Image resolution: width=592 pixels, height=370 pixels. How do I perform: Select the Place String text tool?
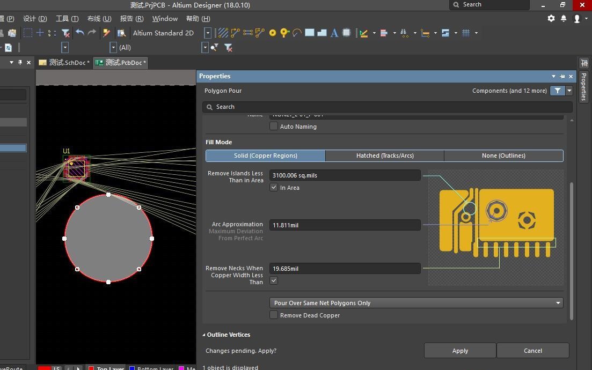click(334, 33)
